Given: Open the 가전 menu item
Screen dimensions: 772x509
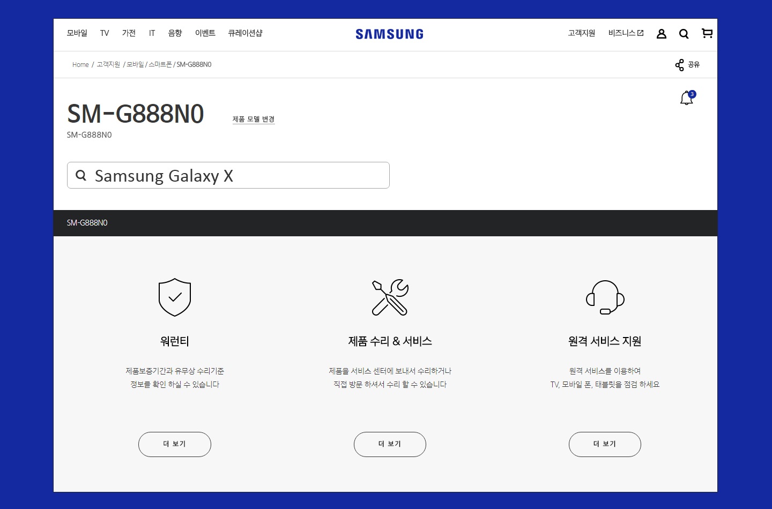Looking at the screenshot, I should coord(129,33).
